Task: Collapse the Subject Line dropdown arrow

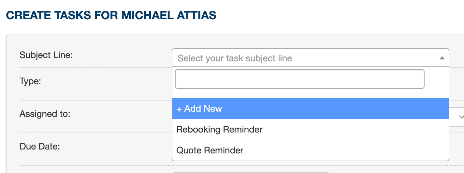Action: [442, 58]
